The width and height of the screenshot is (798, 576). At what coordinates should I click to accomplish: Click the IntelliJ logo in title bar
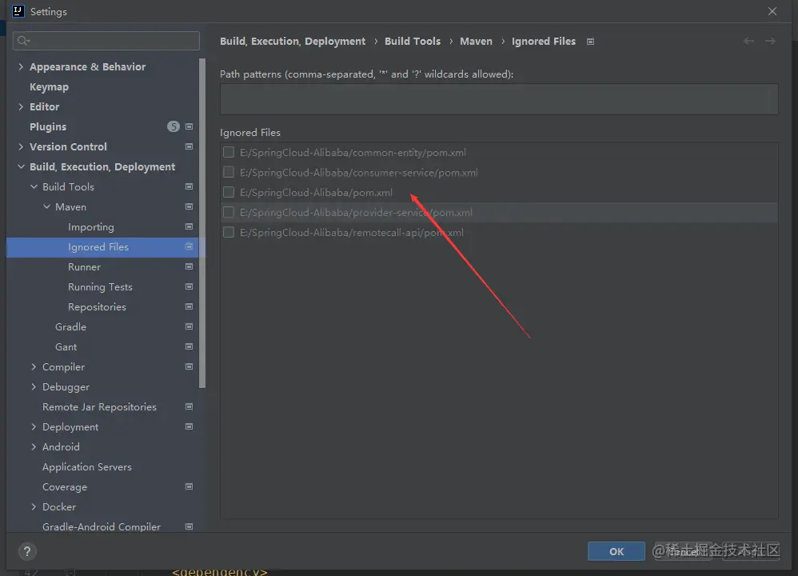pyautogui.click(x=18, y=11)
